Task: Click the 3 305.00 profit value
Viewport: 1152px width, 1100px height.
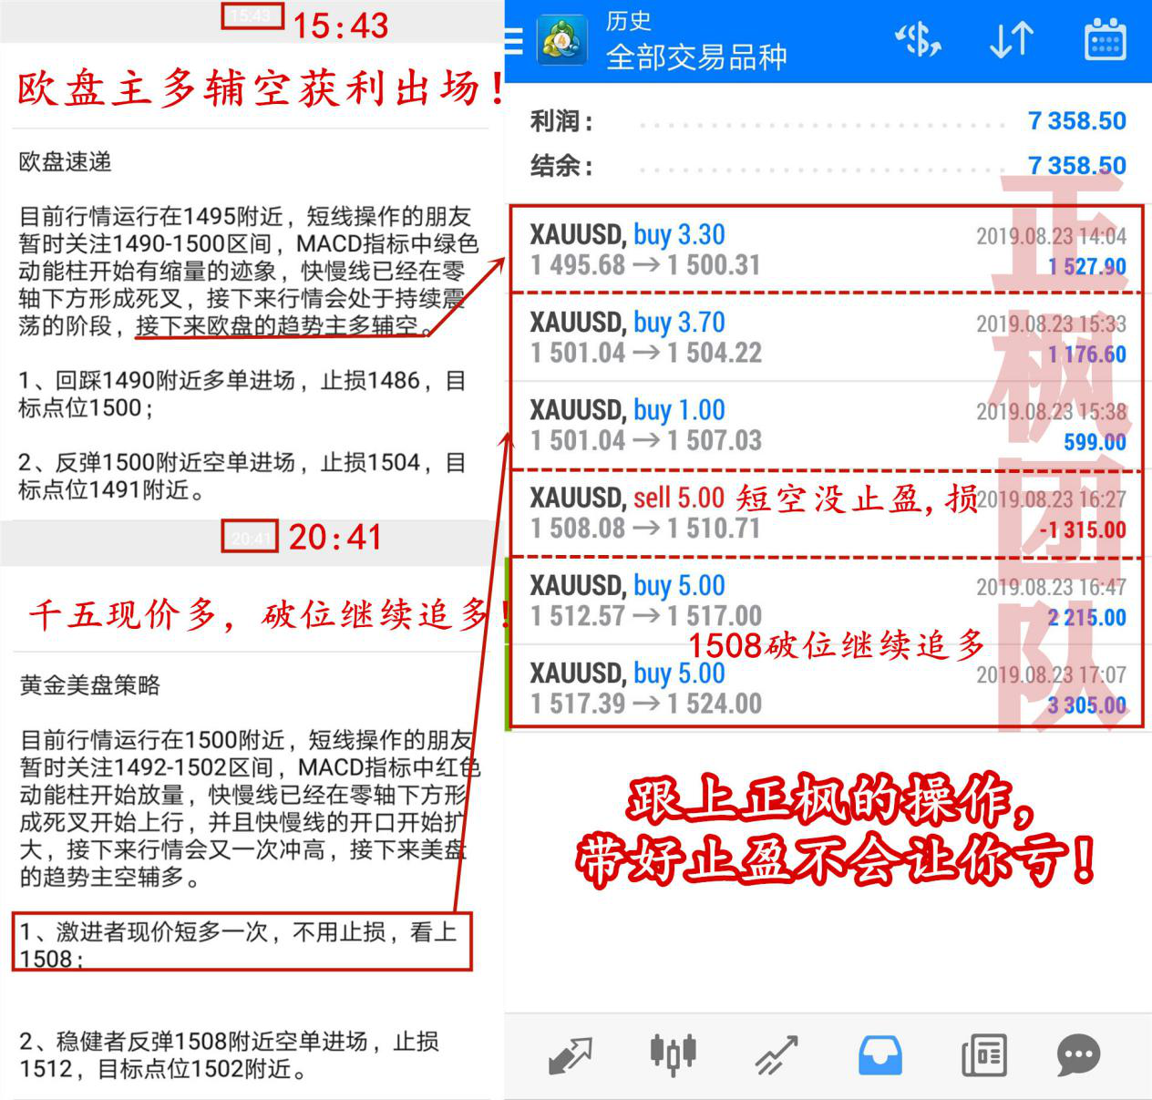Action: pyautogui.click(x=1087, y=704)
